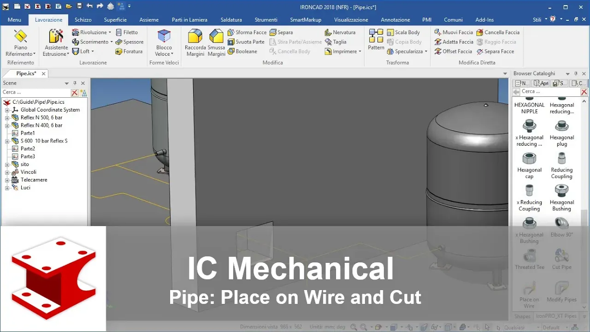The image size is (590, 332).
Task: Expand the Telecamere tree node
Action: click(7, 180)
